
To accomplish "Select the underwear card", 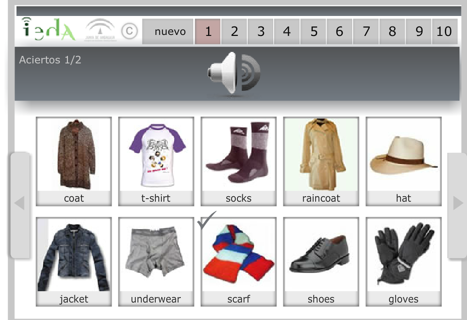I will [156, 262].
